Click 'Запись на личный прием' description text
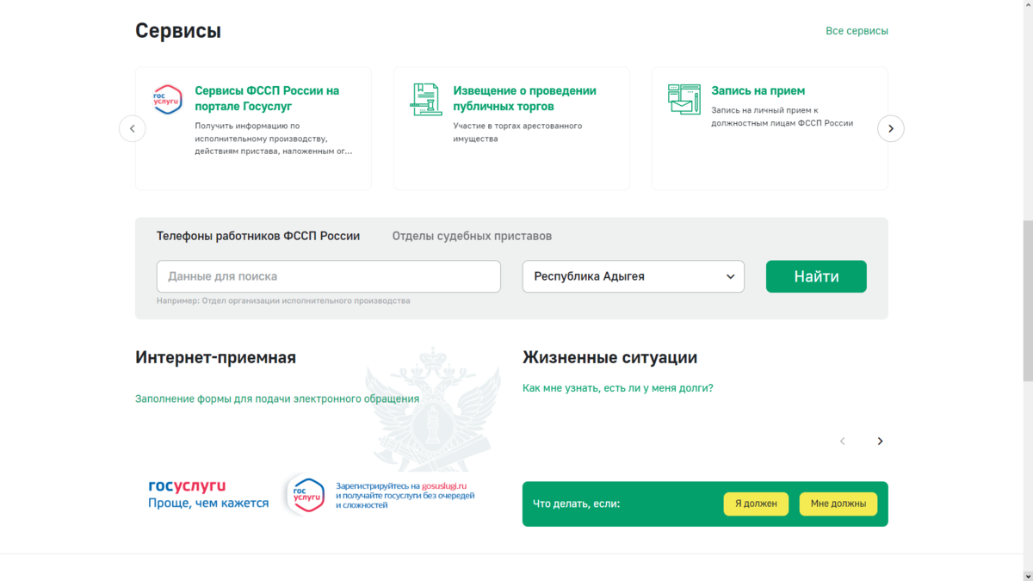This screenshot has height=581, width=1033. tap(782, 116)
